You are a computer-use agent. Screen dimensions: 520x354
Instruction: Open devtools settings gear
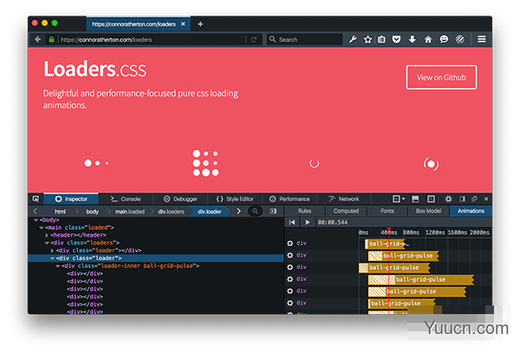(x=448, y=199)
